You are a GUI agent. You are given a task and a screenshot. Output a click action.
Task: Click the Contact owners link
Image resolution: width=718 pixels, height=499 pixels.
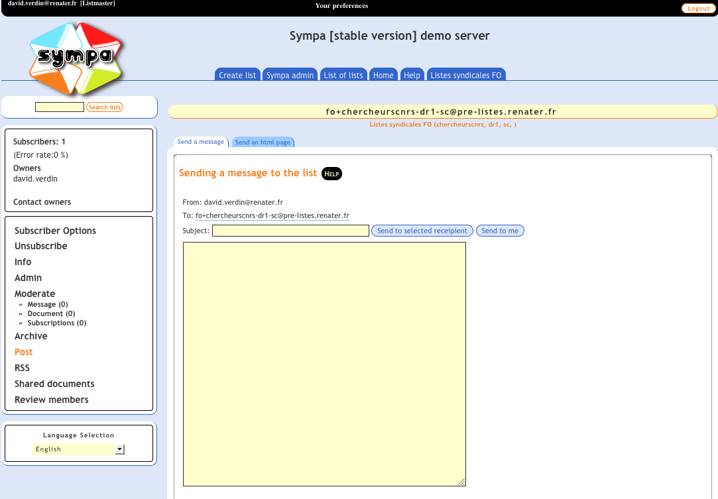click(x=42, y=202)
